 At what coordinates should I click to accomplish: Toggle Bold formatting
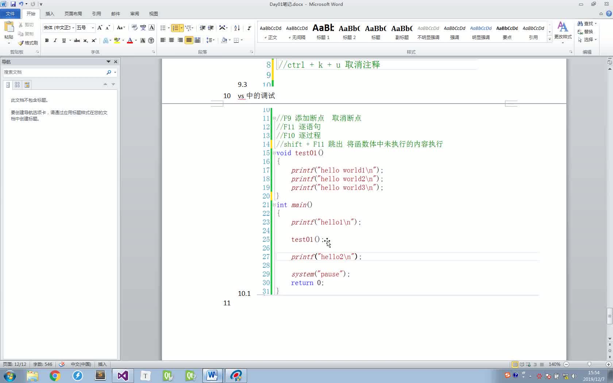coord(47,40)
